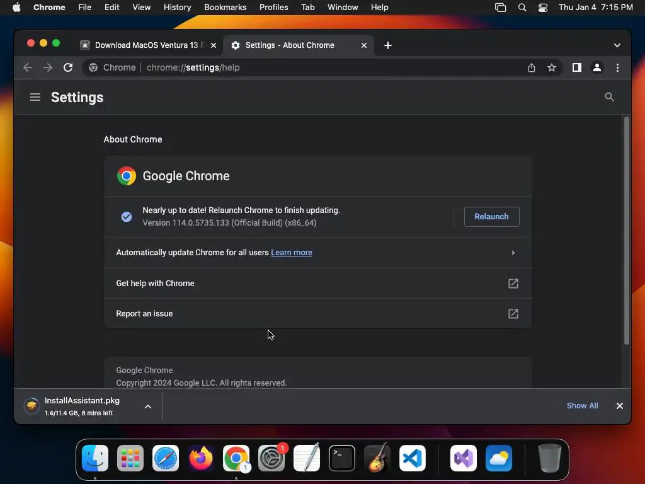Screen dimensions: 645x484
Task: Expand InstallAssistant.pkg download options chevron
Action: pyautogui.click(x=147, y=406)
